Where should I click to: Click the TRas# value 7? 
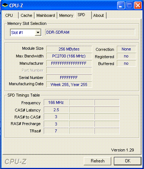click(x=56, y=131)
